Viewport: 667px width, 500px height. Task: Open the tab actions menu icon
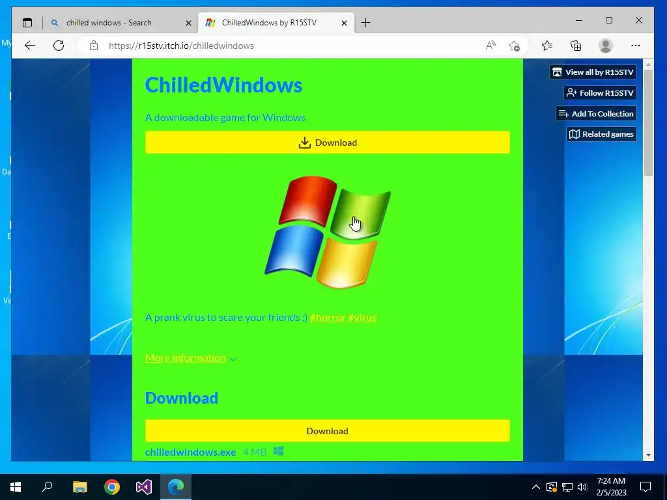coord(27,23)
